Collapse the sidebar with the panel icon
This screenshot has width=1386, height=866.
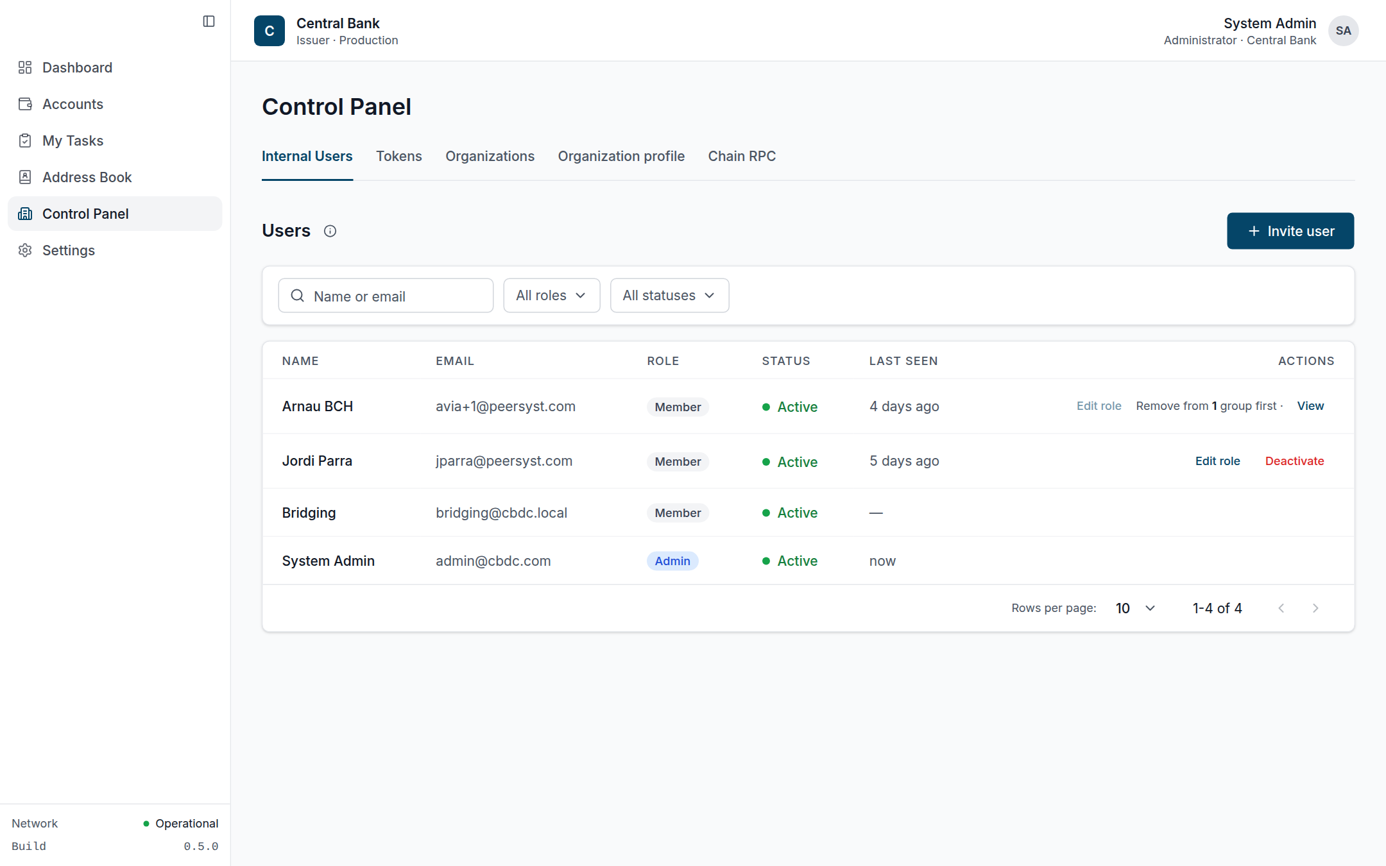point(209,21)
